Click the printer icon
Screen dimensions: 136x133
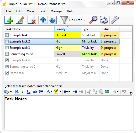click(x=104, y=20)
